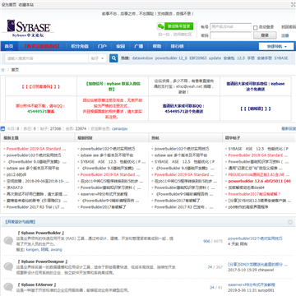Open '[分享]SDN沙龙赠送光盘里的部分' latest post
Screen dimensions: 296x296
coord(258,265)
